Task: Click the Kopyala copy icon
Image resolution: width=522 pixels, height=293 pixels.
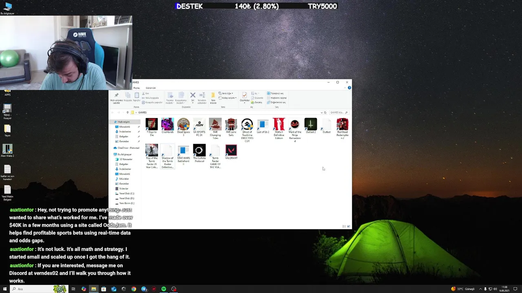Action: (128, 97)
